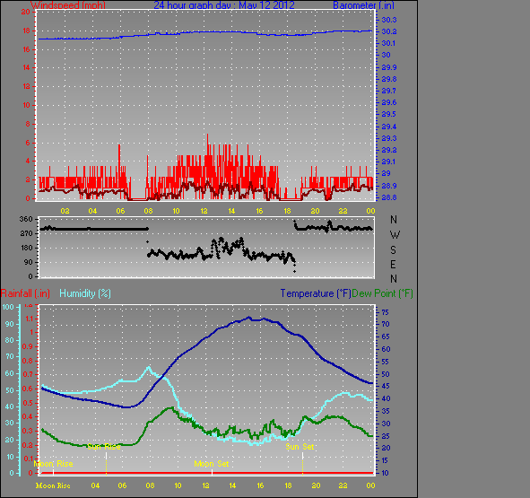This screenshot has width=530, height=498.
Task: Click the 65 value on temperature axis
Action: [386, 336]
